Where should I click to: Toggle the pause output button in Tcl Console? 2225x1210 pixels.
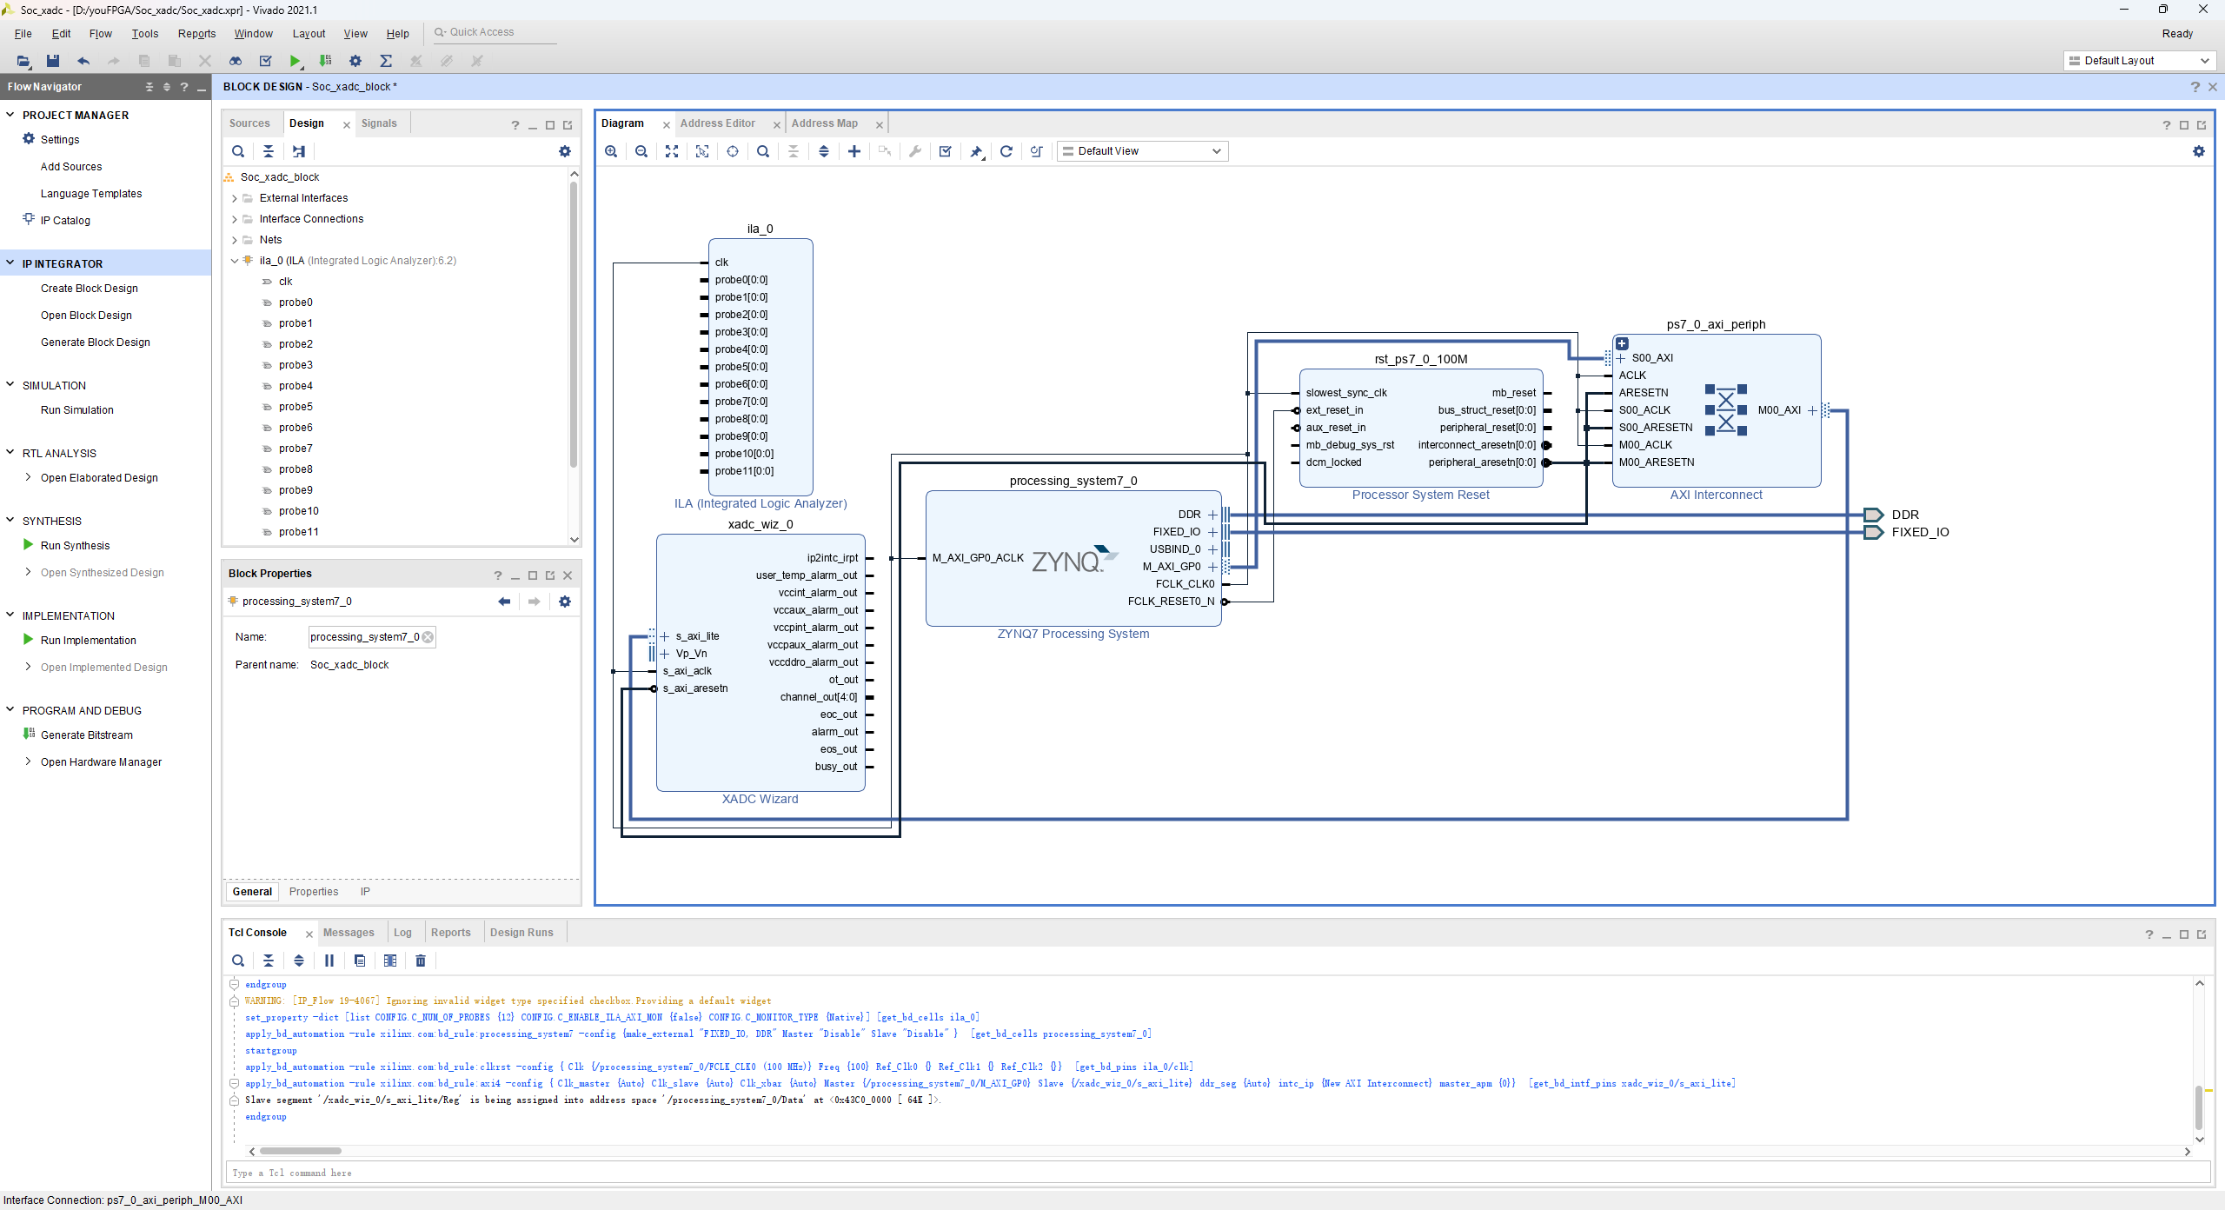(x=329, y=961)
